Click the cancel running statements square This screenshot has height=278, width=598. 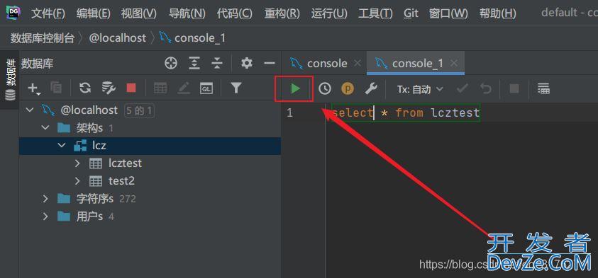514,89
